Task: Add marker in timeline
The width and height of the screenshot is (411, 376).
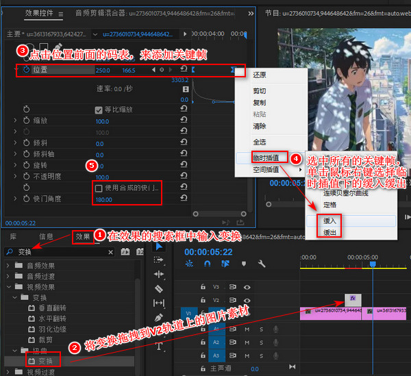Action: pos(244,264)
